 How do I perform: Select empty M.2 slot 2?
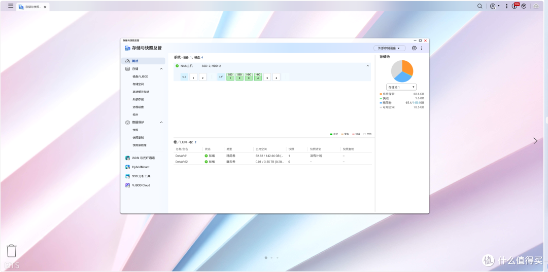pos(202,76)
